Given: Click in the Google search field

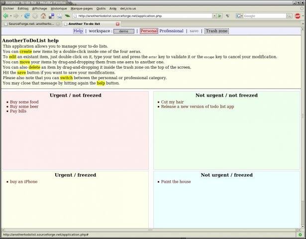Looking at the screenshot, I should pyautogui.click(x=265, y=16).
